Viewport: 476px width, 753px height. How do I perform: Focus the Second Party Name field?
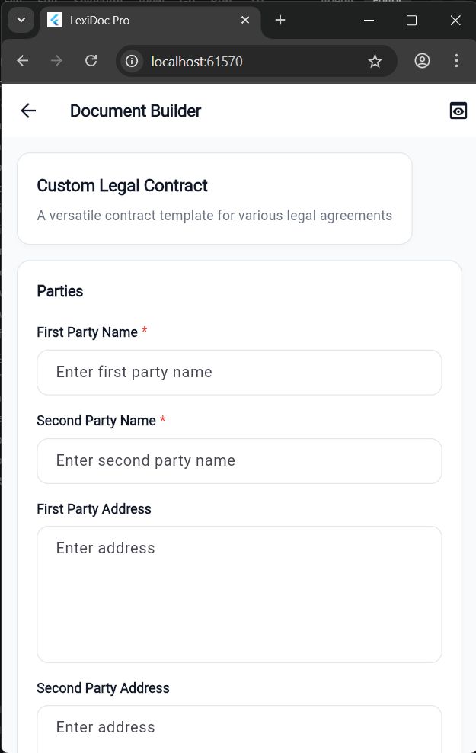[x=239, y=461]
